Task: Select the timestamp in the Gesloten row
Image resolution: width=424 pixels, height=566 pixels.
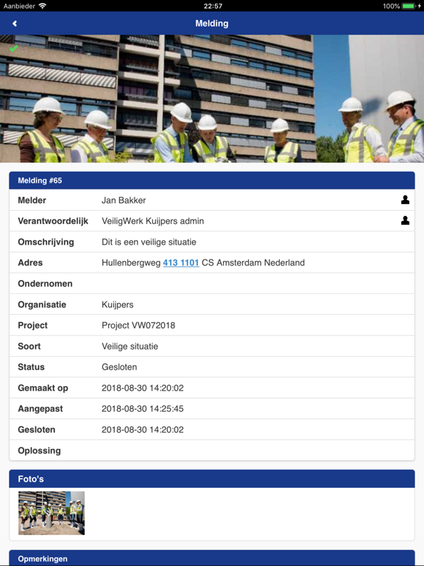Action: 142,430
